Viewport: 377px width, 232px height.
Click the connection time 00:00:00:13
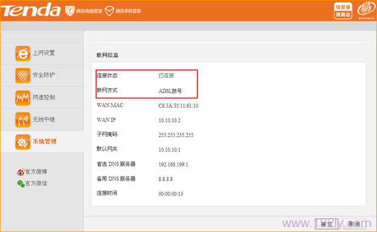pyautogui.click(x=171, y=194)
